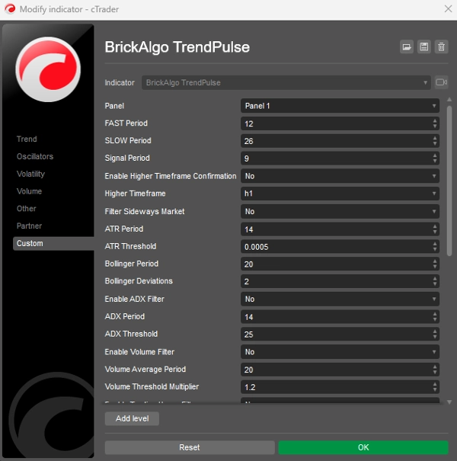Close the Modify indicator dialog
Screen dimensions: 457x461
point(446,8)
